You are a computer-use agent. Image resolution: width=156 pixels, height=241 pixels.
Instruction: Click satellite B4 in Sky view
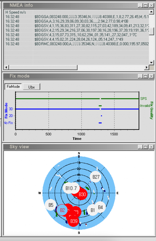tap(100, 207)
